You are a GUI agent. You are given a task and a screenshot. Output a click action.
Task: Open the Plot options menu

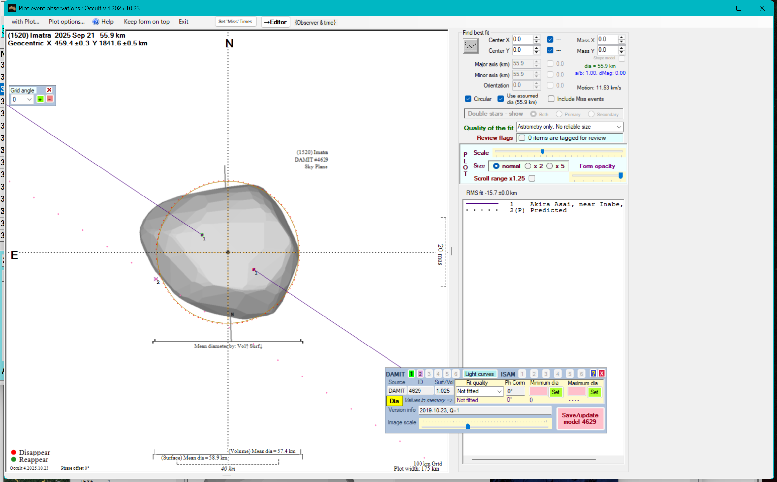coord(67,22)
